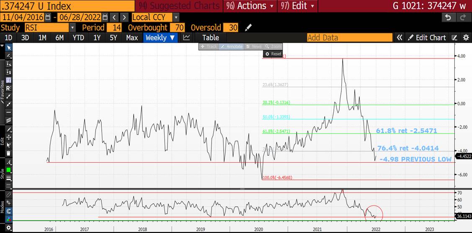The height and width of the screenshot is (233, 472).
Task: Click the undo arrow button
Action: (448, 18)
